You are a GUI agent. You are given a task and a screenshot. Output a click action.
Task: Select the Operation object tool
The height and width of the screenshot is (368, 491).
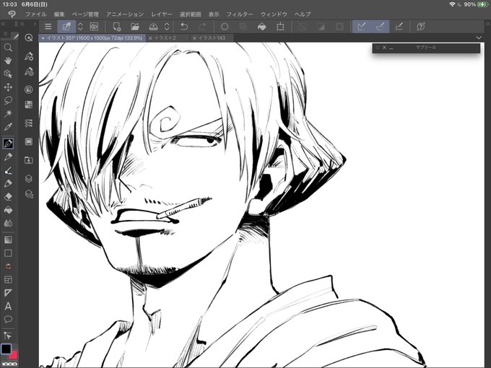8,74
